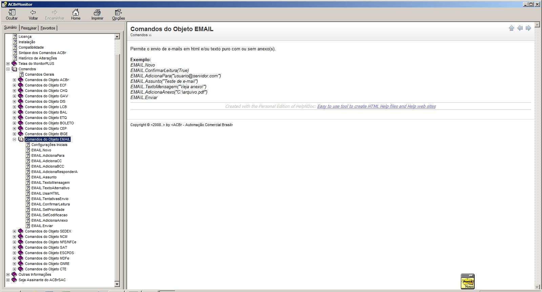Screen dimensions: 542x292
Task: Expand Comandos do Objeto ACBr node
Action: [x=15, y=80]
